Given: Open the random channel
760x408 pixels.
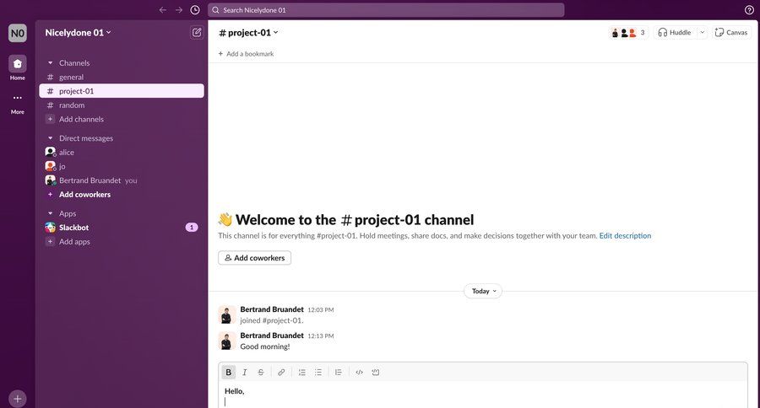Looking at the screenshot, I should [x=122, y=105].
